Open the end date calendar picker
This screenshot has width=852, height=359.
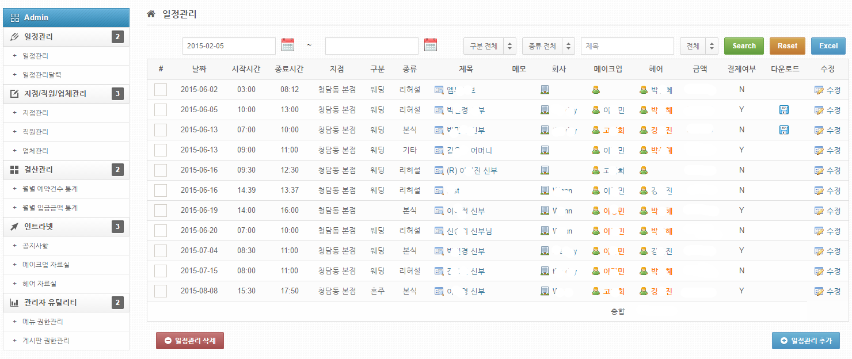431,45
